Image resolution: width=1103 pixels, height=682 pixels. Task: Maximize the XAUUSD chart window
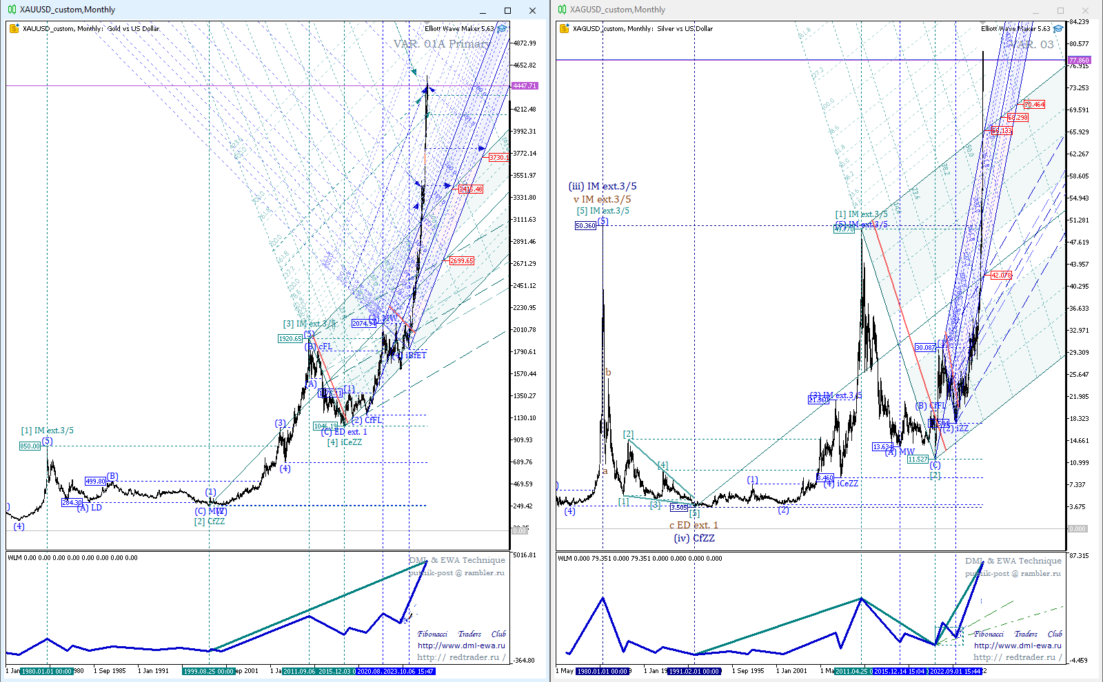tap(507, 10)
